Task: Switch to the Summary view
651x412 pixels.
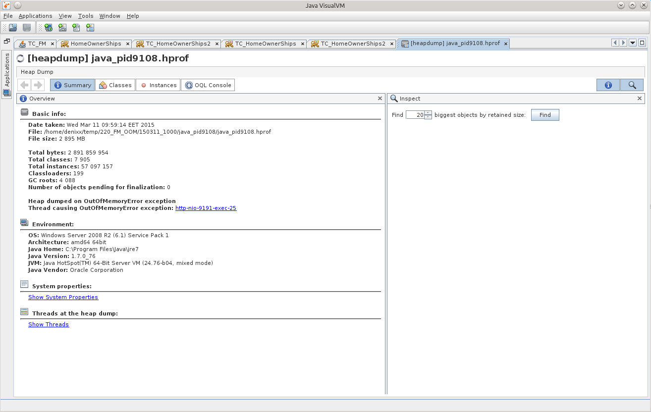Action: click(72, 85)
